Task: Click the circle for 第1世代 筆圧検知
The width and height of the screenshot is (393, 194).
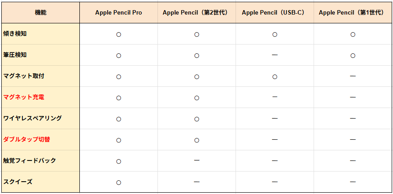Action: pyautogui.click(x=353, y=56)
